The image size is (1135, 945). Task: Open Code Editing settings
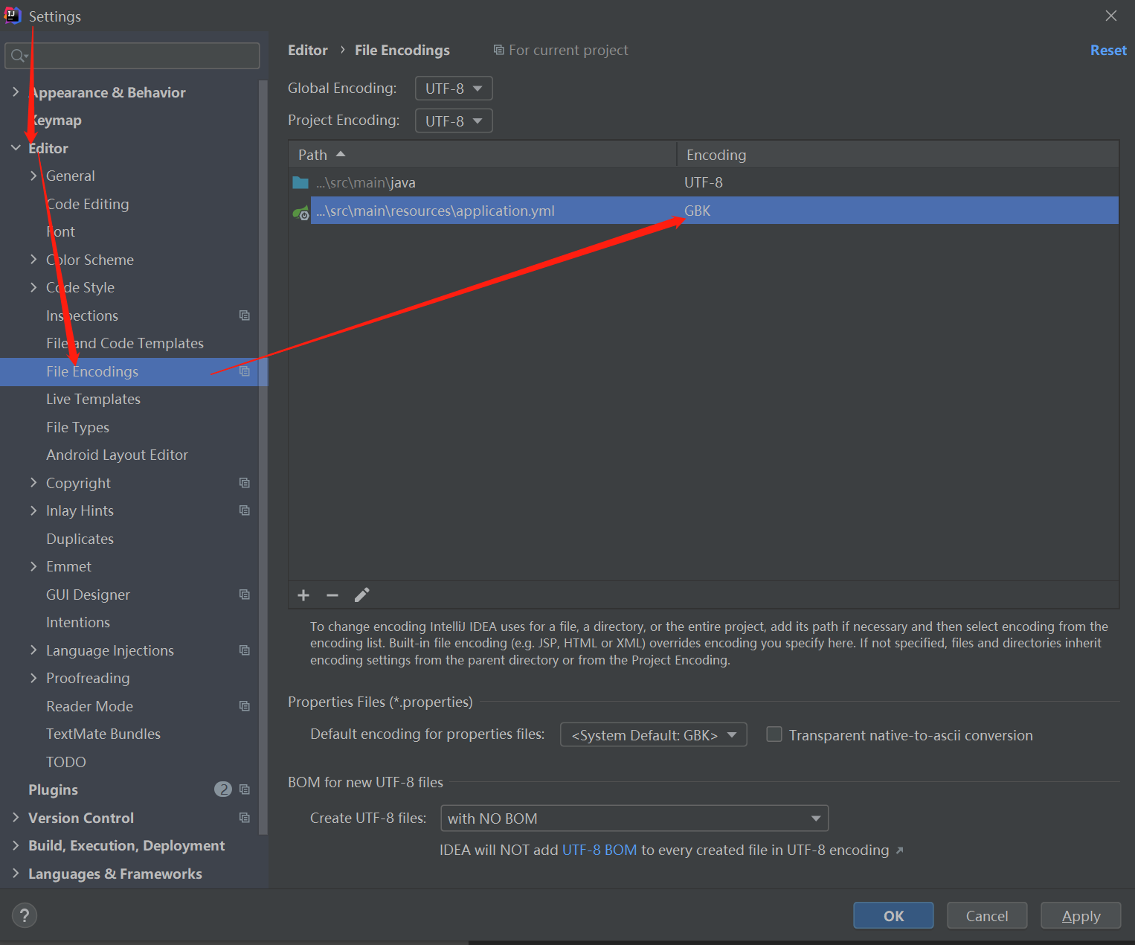88,204
